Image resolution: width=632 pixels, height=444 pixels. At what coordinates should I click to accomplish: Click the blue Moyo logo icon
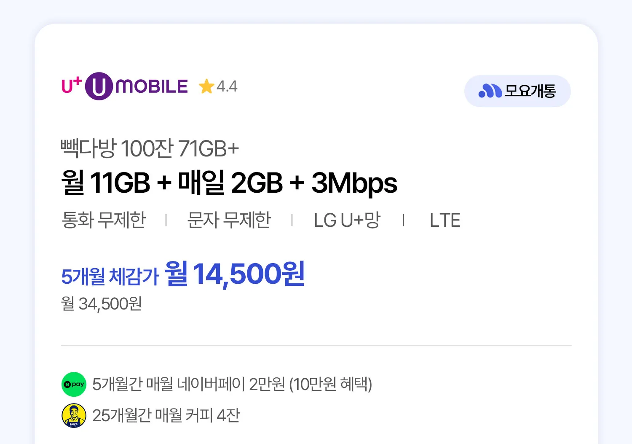490,91
